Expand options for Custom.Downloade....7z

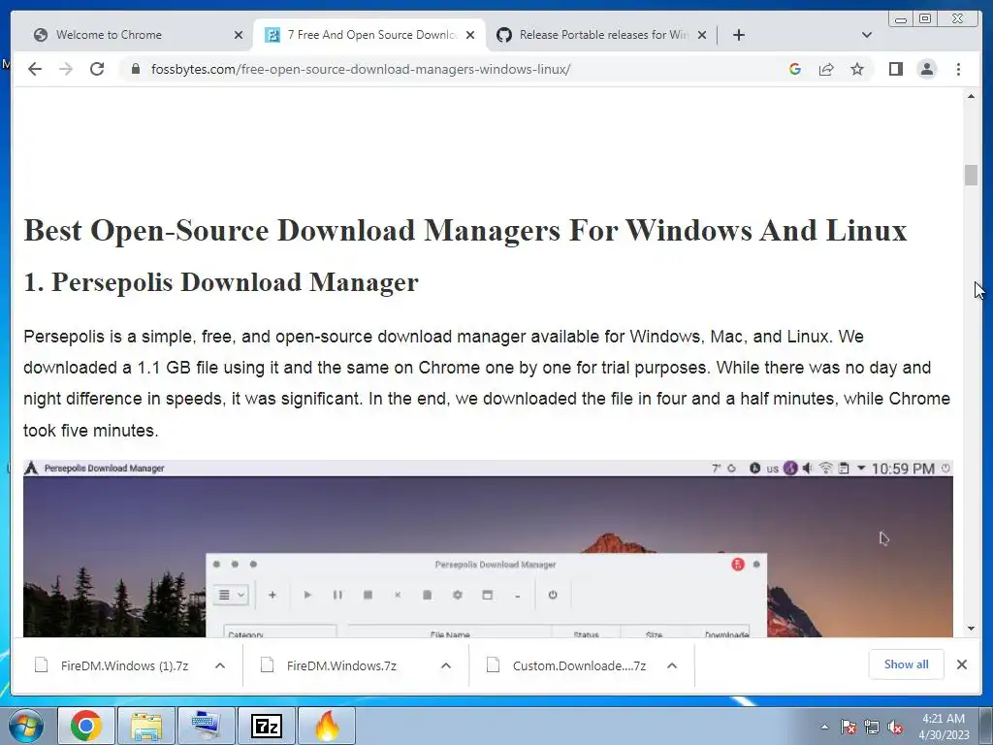672,665
